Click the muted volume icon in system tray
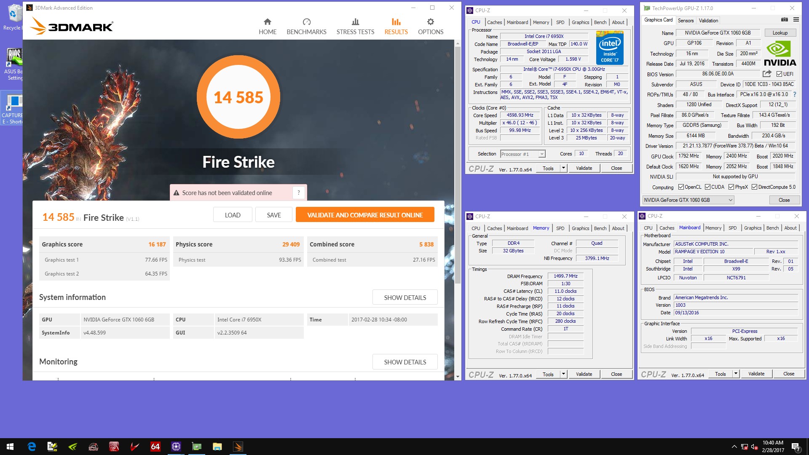 pyautogui.click(x=755, y=447)
